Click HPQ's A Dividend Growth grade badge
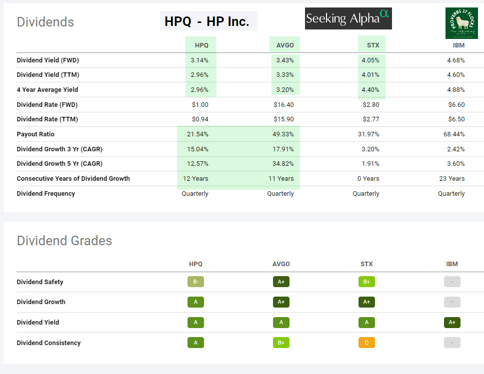 pos(195,302)
